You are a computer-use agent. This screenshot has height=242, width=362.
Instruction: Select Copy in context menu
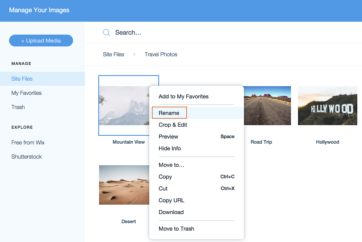click(x=197, y=177)
